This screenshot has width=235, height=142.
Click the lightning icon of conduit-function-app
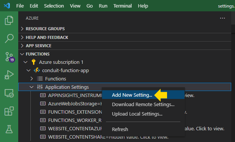(37, 70)
